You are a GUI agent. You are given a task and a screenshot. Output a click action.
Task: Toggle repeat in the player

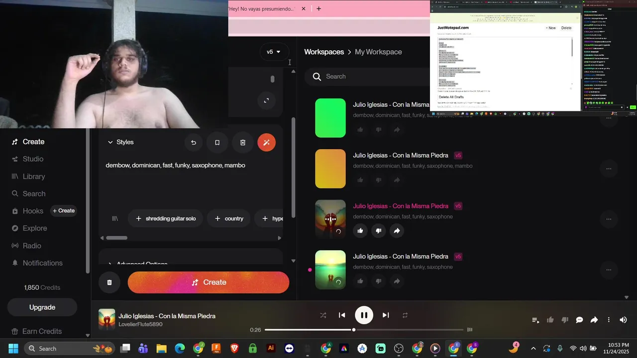coord(405,315)
